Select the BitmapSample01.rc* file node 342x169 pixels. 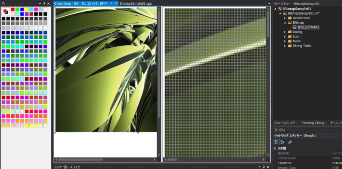pos(304,13)
